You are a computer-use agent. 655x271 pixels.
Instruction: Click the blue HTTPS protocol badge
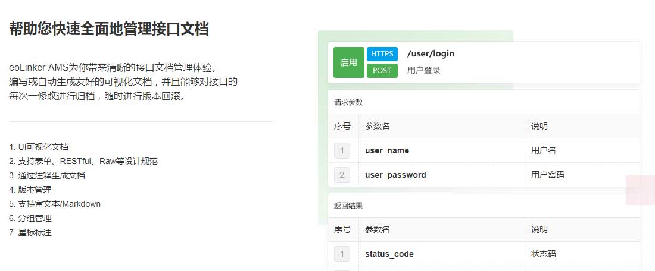click(382, 54)
